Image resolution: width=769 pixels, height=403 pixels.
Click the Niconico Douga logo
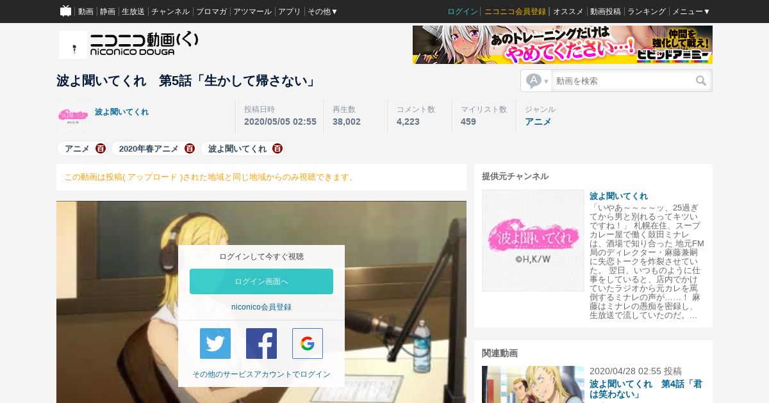point(144,43)
